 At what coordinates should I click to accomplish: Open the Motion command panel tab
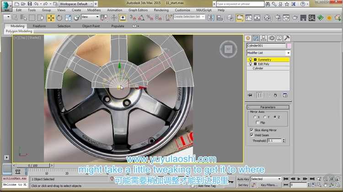coord(272,38)
